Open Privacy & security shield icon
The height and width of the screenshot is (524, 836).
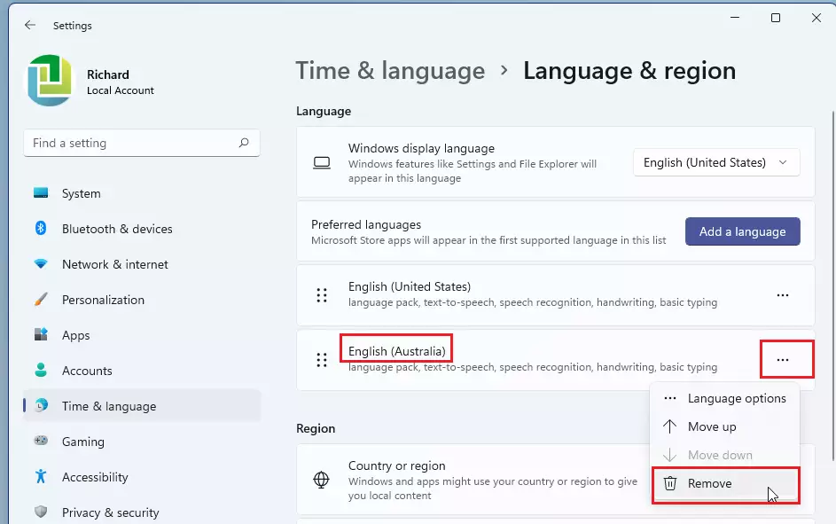[41, 512]
